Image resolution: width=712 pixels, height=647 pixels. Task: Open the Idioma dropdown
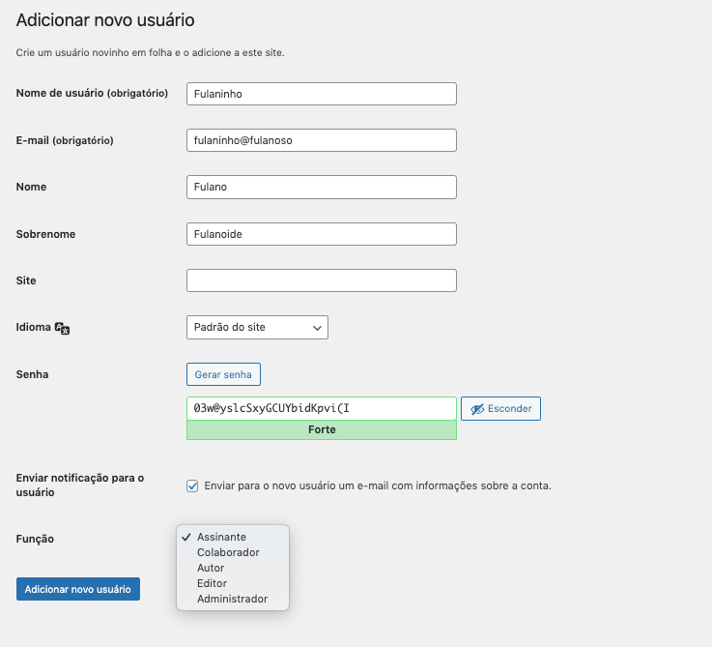256,328
